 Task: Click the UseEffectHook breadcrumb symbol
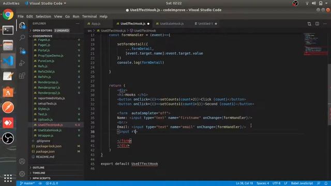145,30
